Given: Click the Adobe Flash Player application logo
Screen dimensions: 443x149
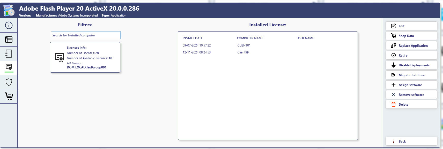Looking at the screenshot, I should pos(9,11).
